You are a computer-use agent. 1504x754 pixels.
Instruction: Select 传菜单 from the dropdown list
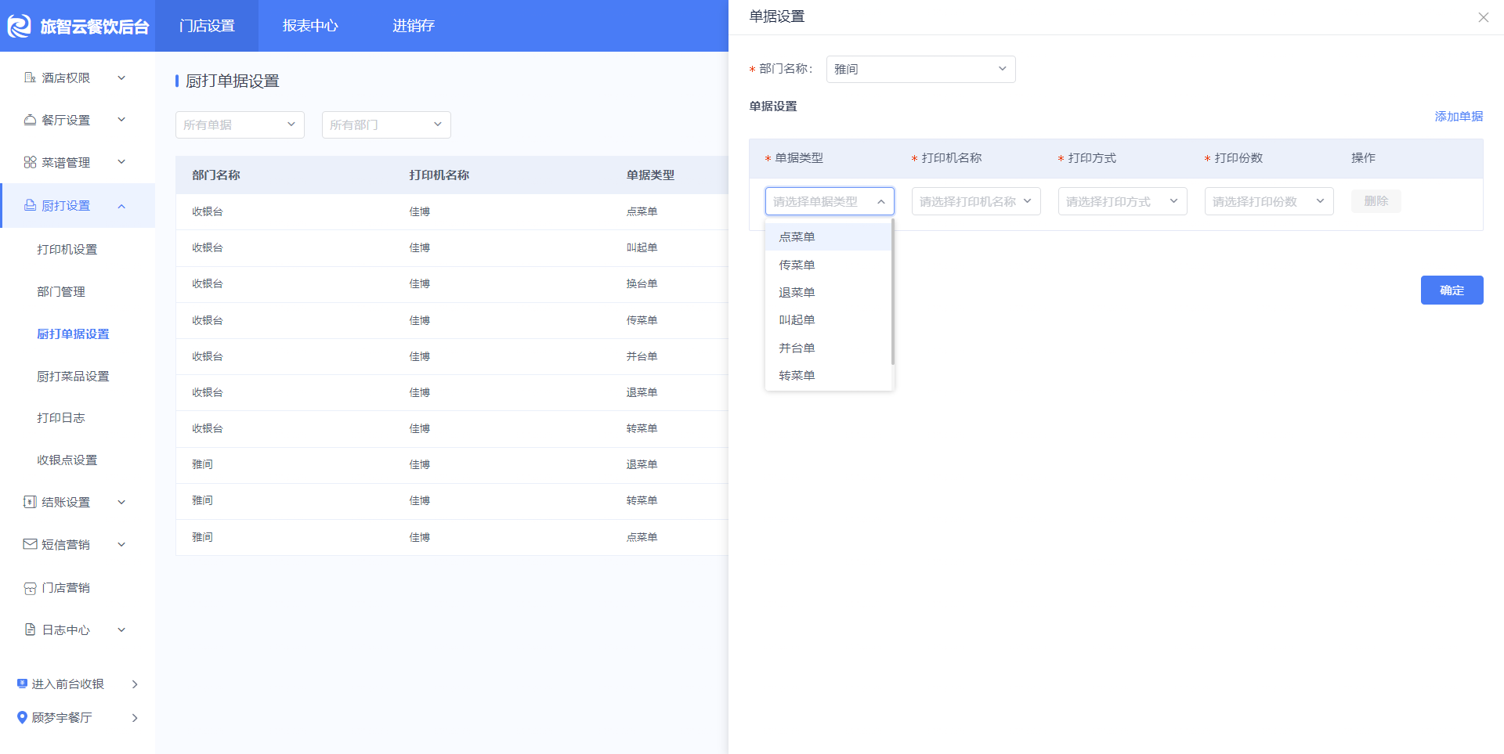pyautogui.click(x=828, y=265)
